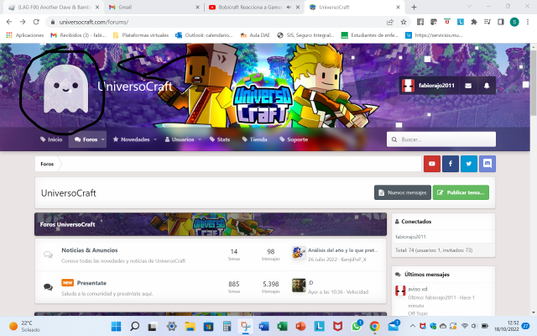Mute the Bobicraft Reacciona tab audio icon
The image size is (537, 336).
289,7
